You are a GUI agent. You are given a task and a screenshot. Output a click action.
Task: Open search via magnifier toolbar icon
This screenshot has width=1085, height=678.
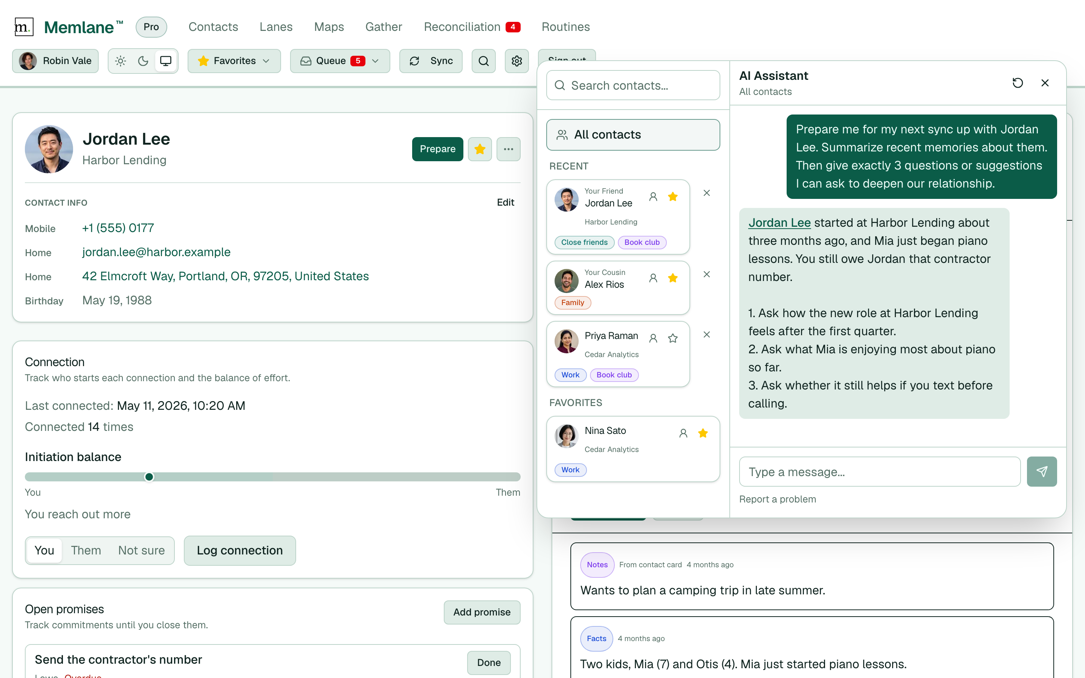(x=483, y=61)
